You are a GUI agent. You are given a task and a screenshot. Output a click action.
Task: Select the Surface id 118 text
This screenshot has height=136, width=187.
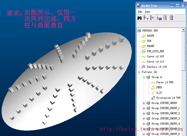[x=157, y=67]
